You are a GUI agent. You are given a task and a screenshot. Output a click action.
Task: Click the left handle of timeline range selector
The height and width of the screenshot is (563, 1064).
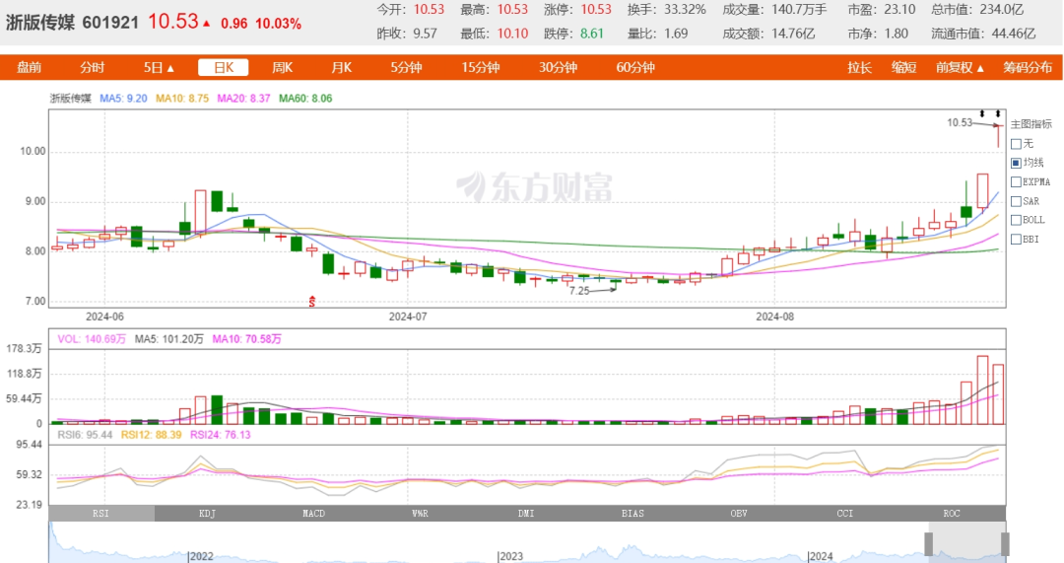click(928, 543)
